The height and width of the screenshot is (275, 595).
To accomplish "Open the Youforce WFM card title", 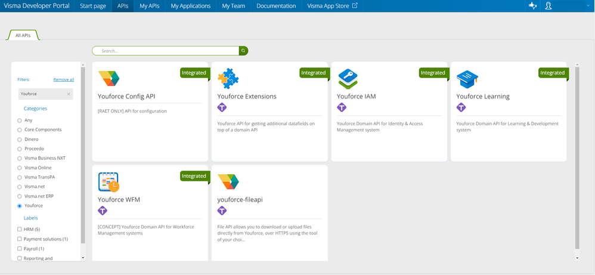I will [119, 200].
